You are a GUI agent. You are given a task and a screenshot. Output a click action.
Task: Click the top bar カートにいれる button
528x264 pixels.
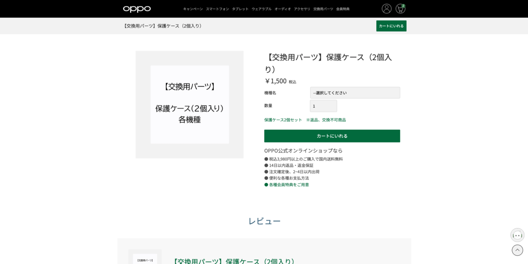[x=391, y=26]
